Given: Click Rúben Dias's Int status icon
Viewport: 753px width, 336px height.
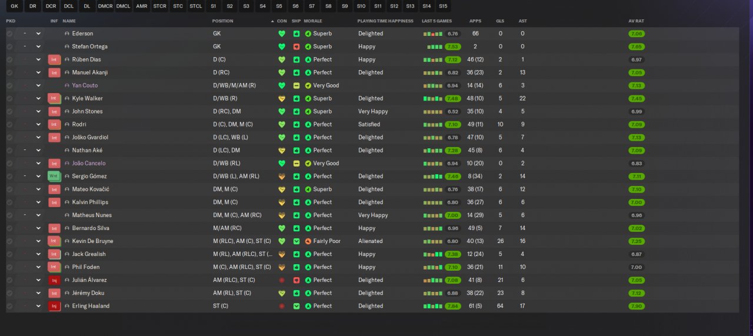Looking at the screenshot, I should (54, 59).
